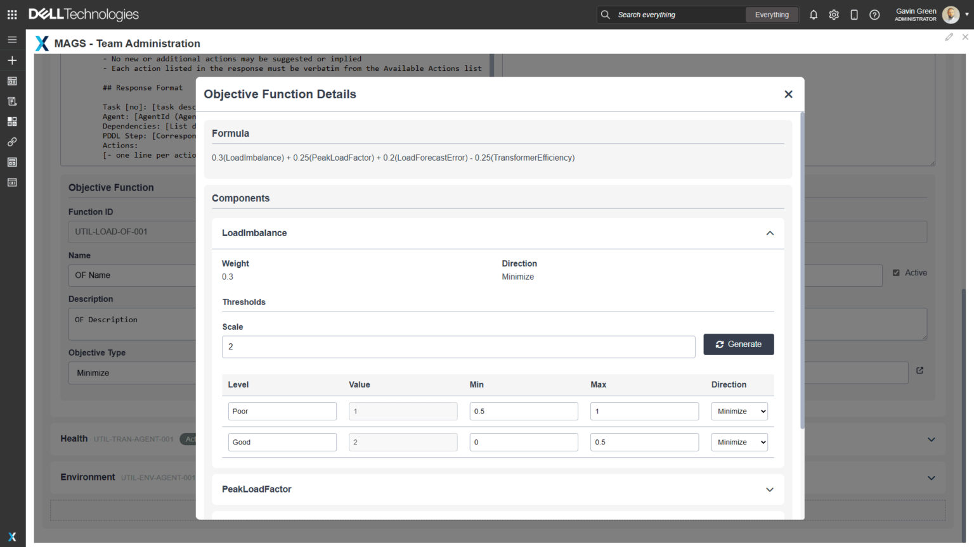
Task: Open the help question mark icon
Action: pyautogui.click(x=874, y=15)
